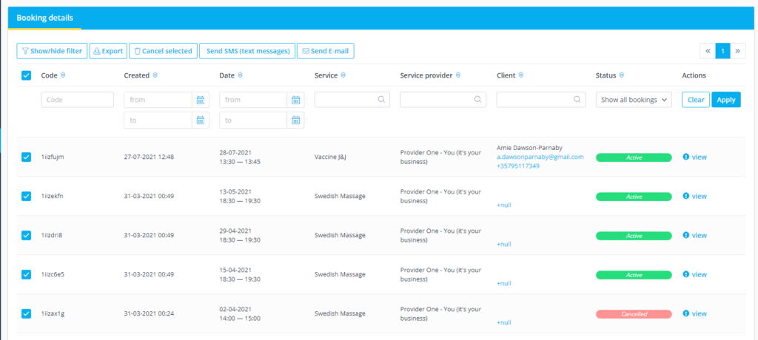Deselect the cancelled booking 1iizax1g

27,313
